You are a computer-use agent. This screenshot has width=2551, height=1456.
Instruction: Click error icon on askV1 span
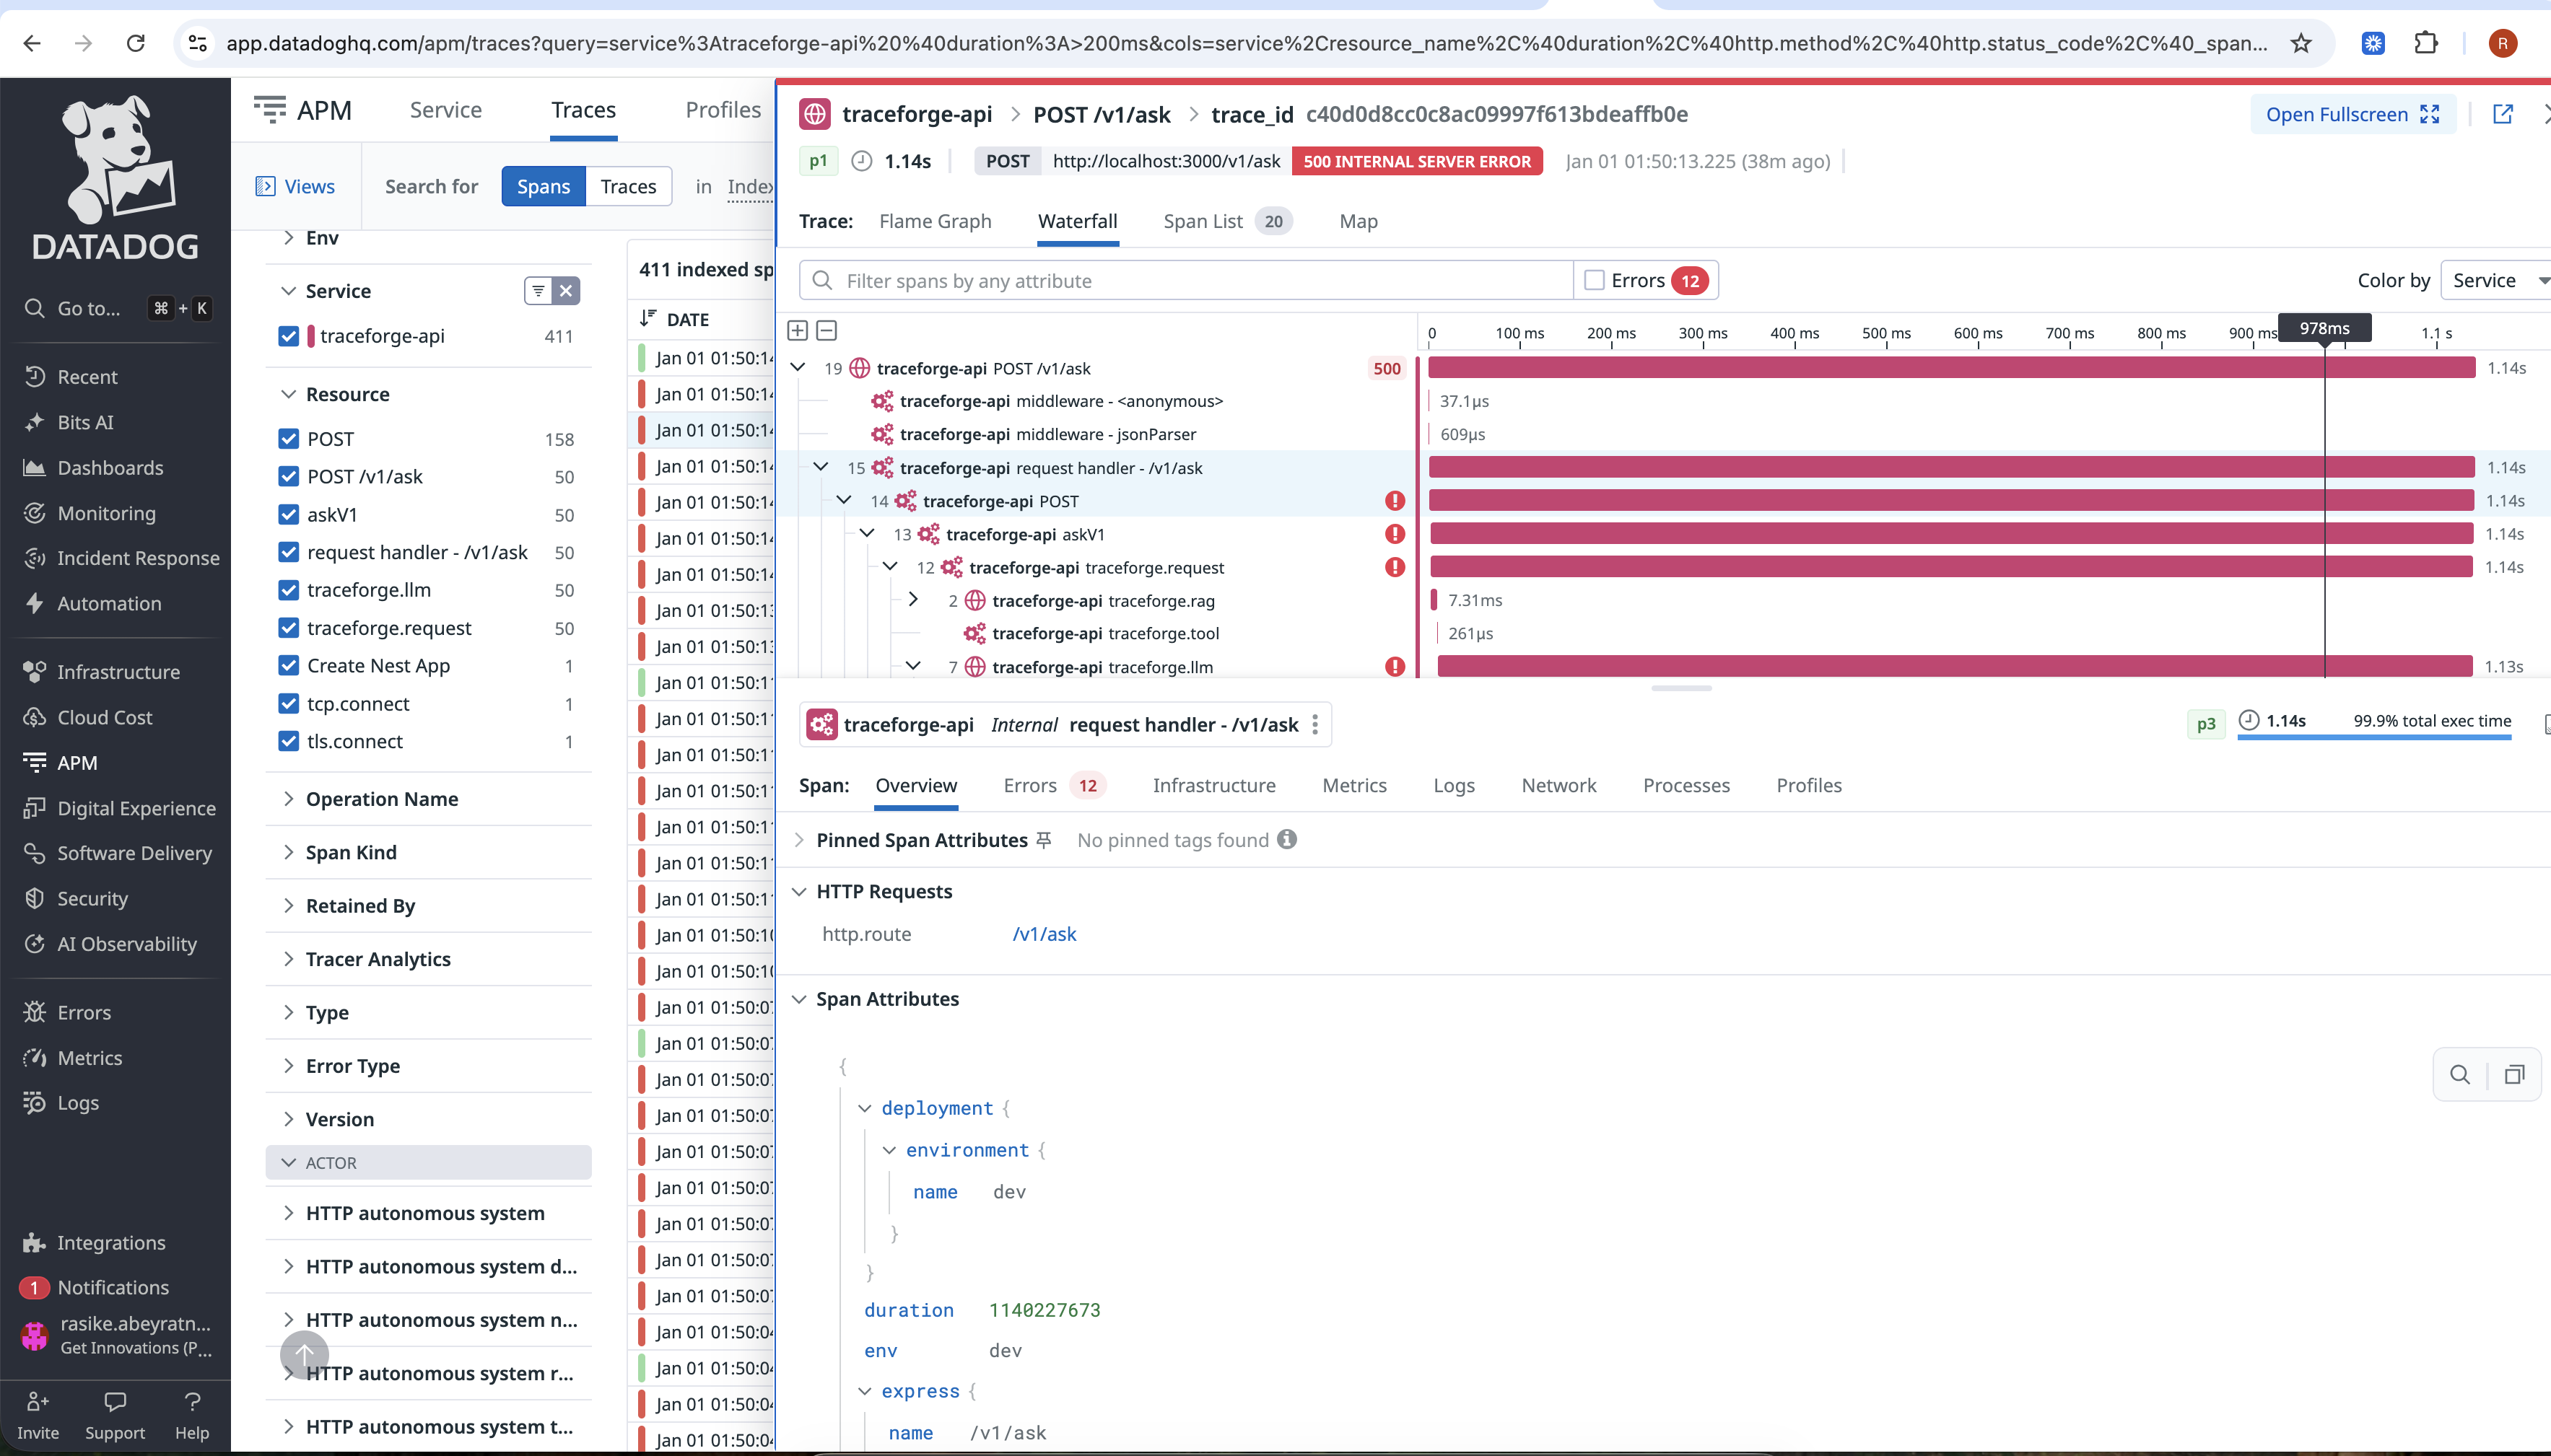[x=1395, y=534]
